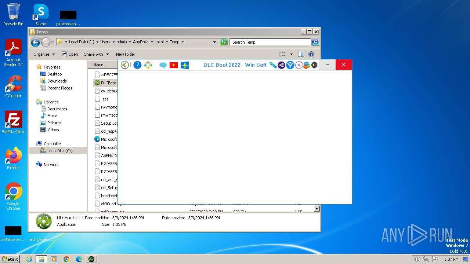
Task: Open Pictures library
Action: tap(54, 123)
